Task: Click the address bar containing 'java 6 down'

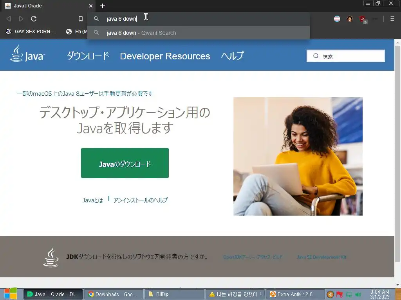Action: (198, 19)
